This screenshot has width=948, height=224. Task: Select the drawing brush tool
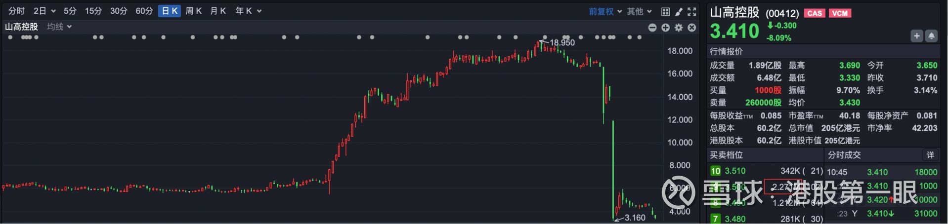coord(679,11)
